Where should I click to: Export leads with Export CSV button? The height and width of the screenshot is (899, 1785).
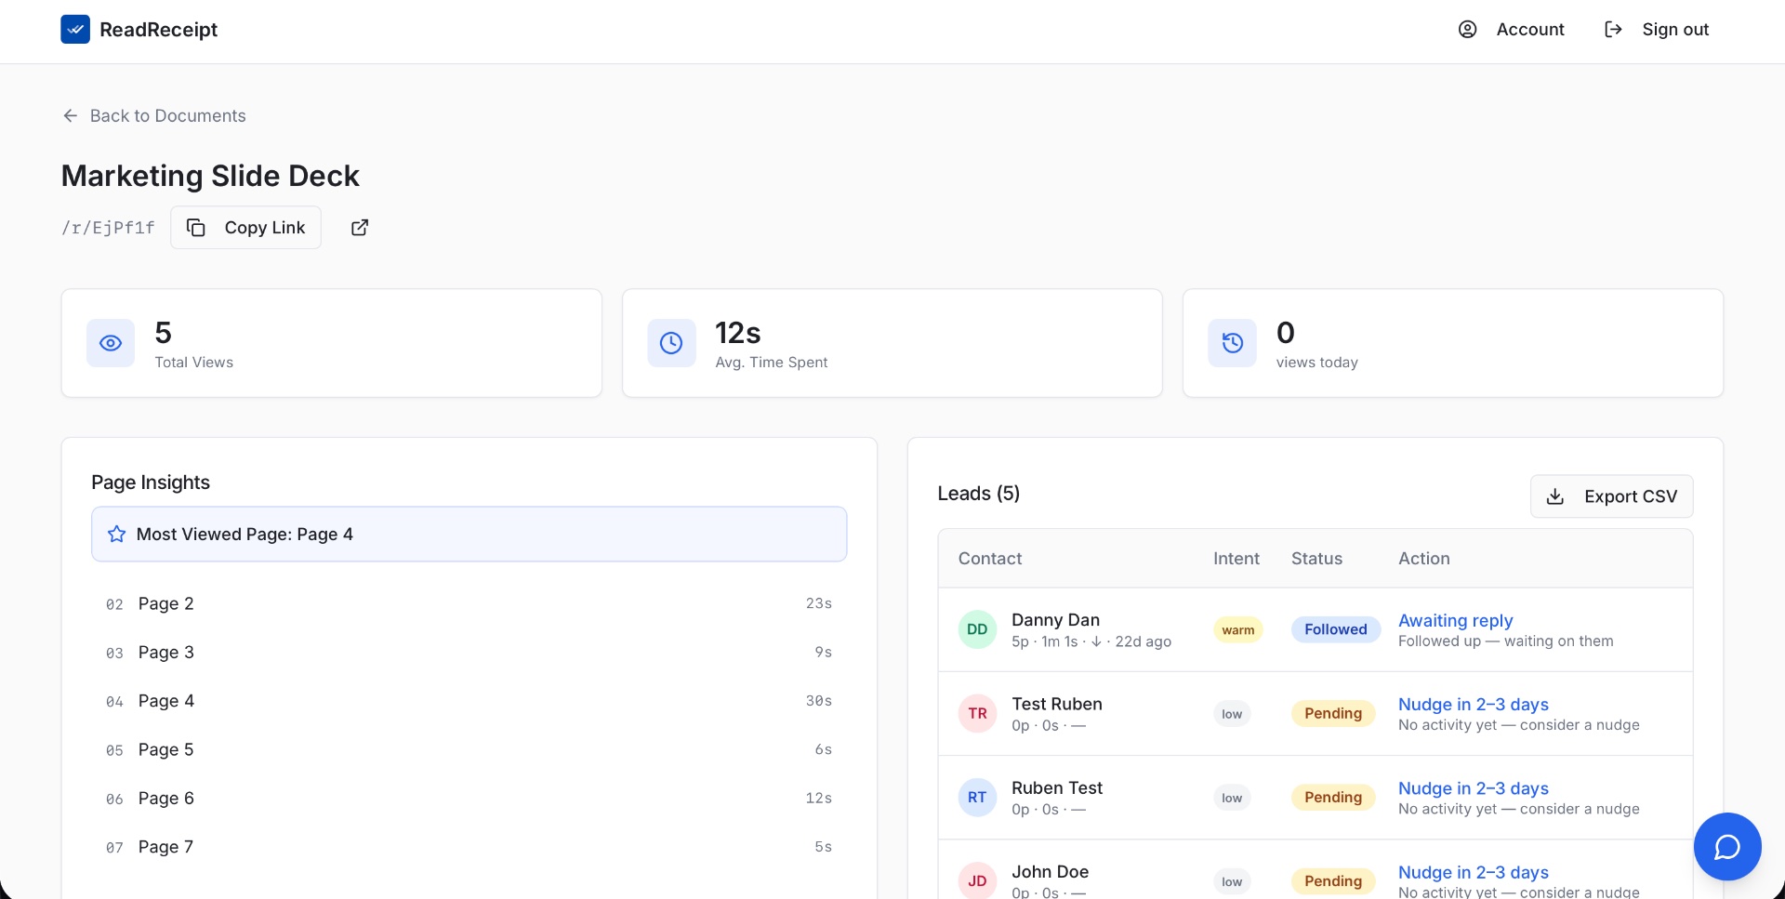tap(1611, 496)
